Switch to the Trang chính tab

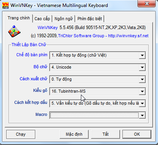(x=19, y=18)
